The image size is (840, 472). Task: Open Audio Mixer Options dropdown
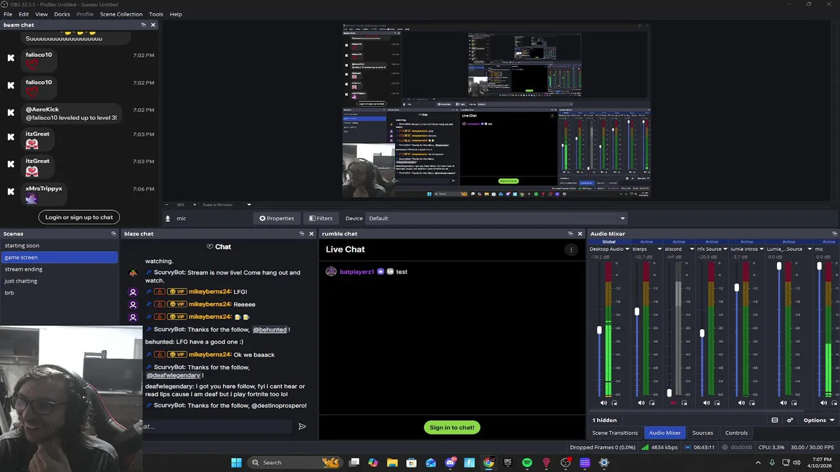(819, 420)
